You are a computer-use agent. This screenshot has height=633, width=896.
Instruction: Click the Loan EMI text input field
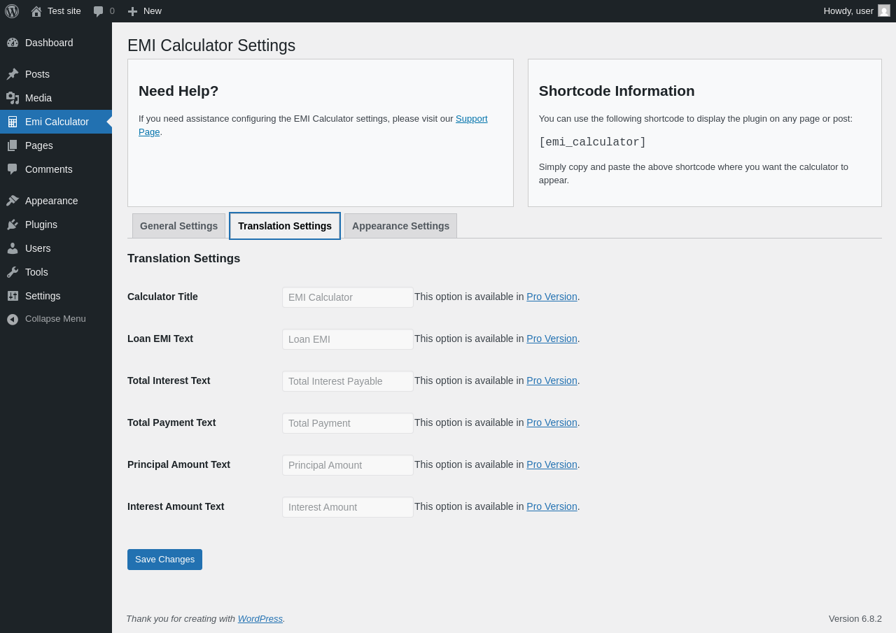(x=348, y=339)
